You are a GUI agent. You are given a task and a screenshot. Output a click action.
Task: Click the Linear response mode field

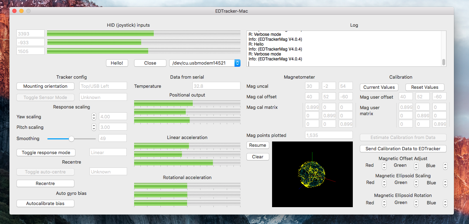pos(108,152)
